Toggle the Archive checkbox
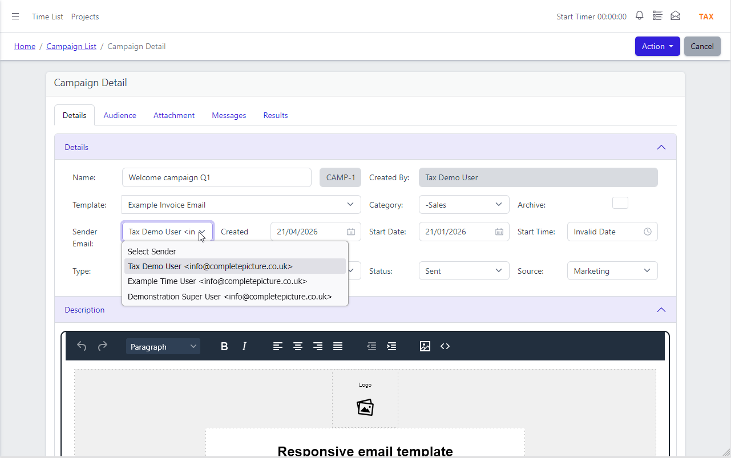This screenshot has height=458, width=731. point(620,203)
